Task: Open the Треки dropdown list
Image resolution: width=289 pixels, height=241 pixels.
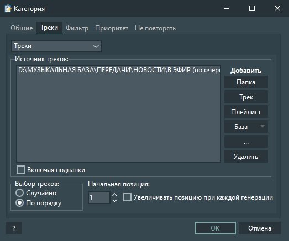Action: click(x=56, y=46)
